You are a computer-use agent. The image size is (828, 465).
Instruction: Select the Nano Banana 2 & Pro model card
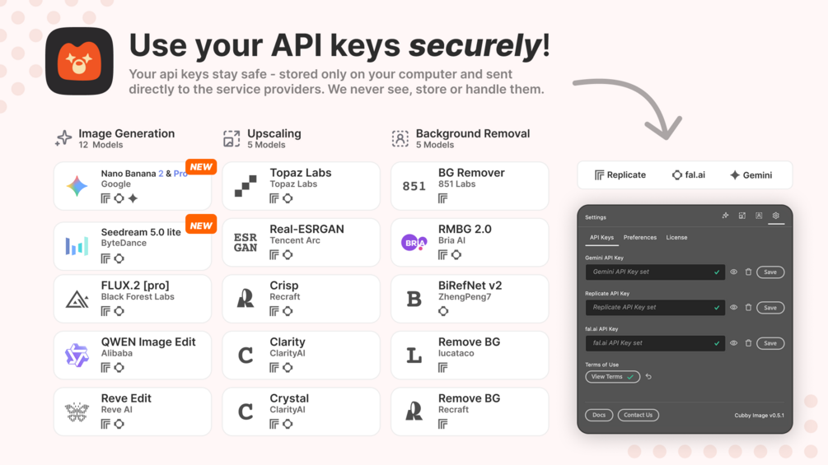pos(133,186)
